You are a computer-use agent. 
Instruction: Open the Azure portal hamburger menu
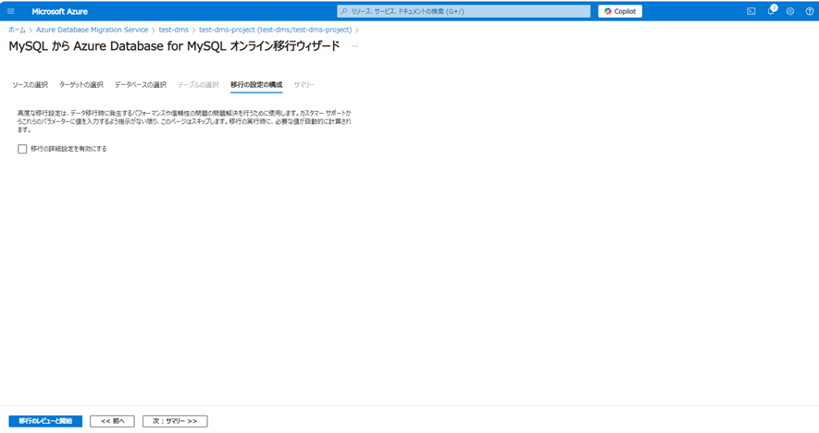coord(11,11)
